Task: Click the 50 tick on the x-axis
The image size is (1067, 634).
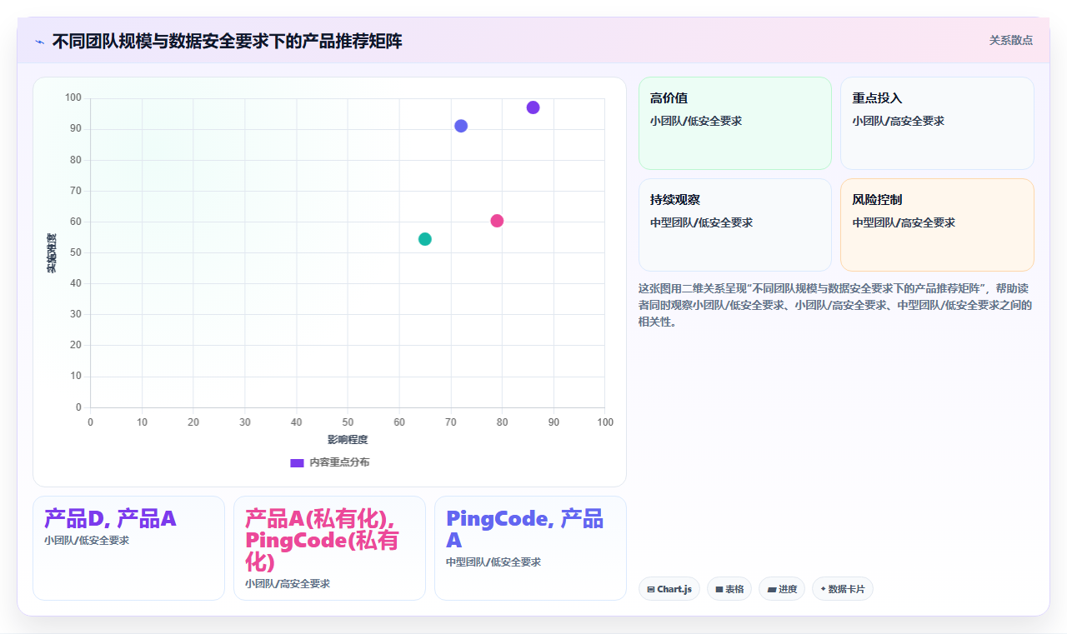Action: [x=348, y=422]
